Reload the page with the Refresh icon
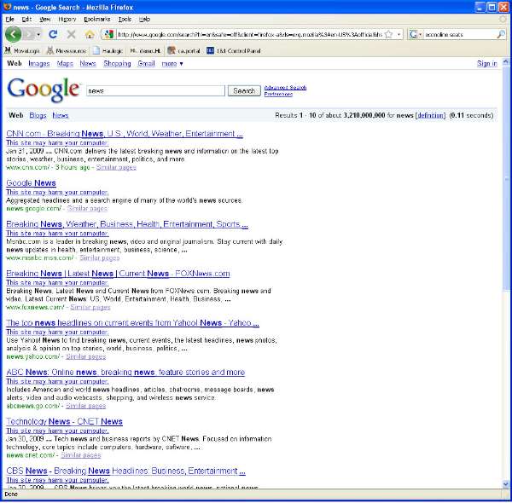 pyautogui.click(x=53, y=34)
